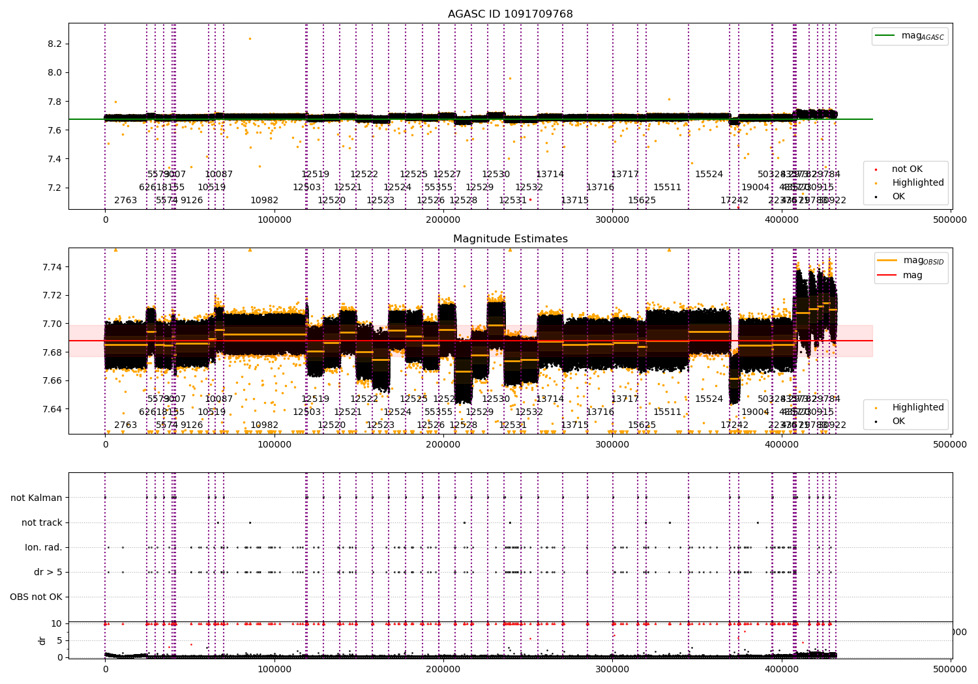Click obsid label 10982 in middle plot
Viewport: 978px width, 684px height.
(x=265, y=425)
